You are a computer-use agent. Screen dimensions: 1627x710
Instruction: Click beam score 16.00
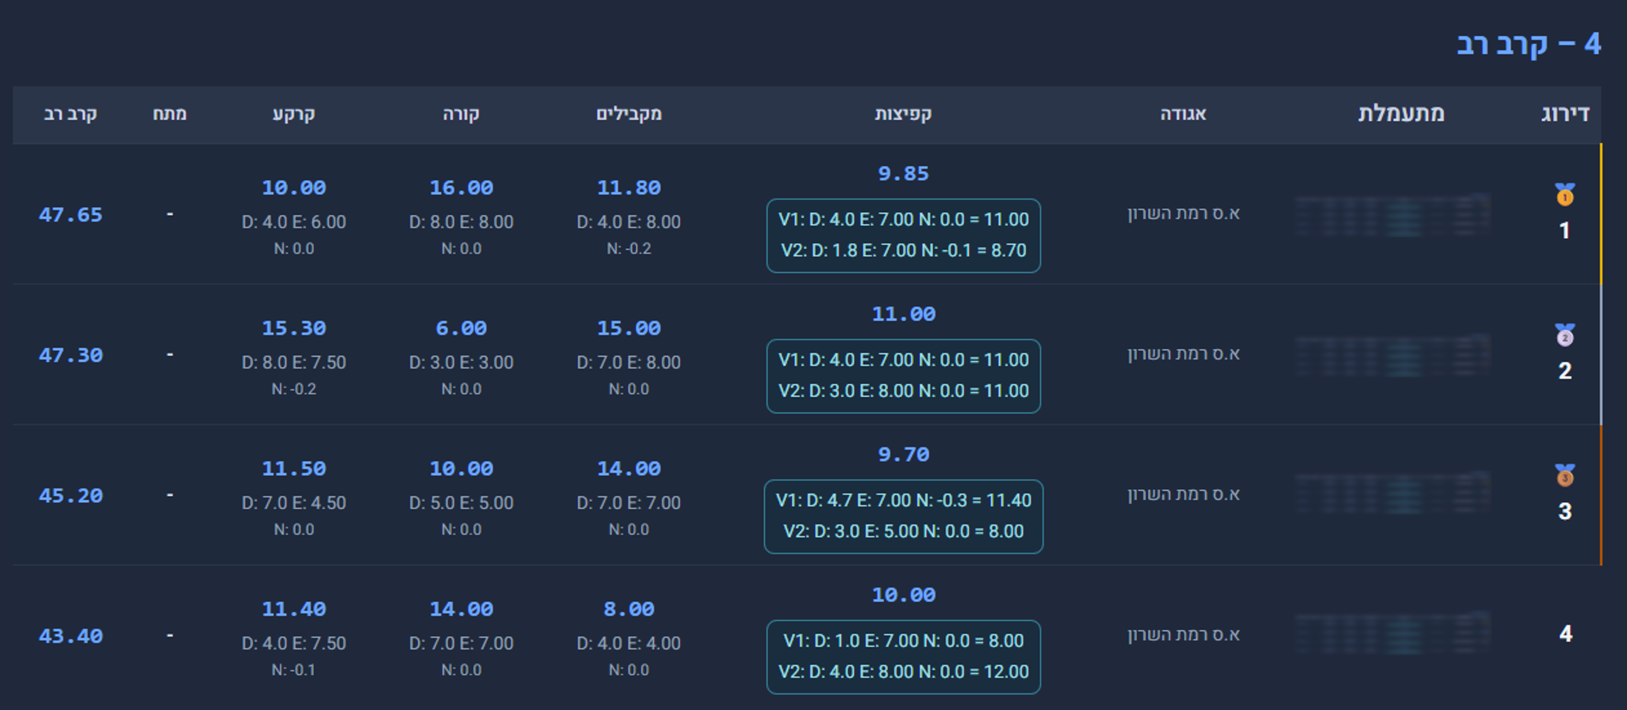pyautogui.click(x=461, y=187)
